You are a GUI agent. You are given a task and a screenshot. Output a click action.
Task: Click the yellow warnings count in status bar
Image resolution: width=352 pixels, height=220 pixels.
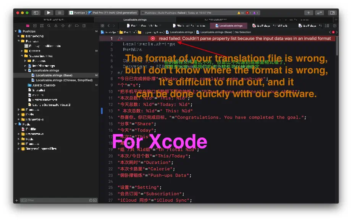click(241, 13)
